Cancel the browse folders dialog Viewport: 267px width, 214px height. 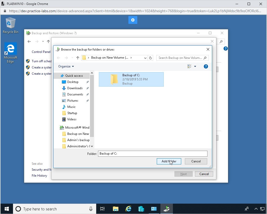click(x=196, y=161)
